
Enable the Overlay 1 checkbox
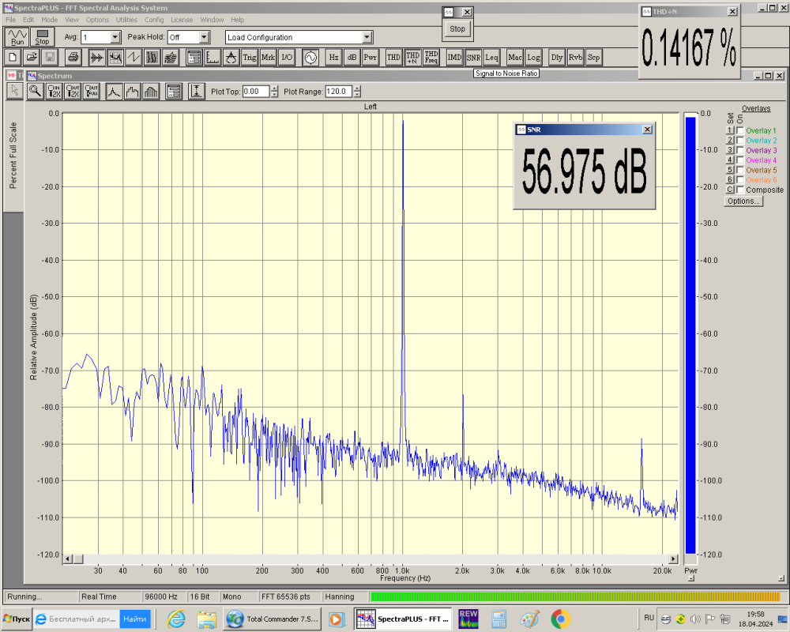[x=740, y=130]
